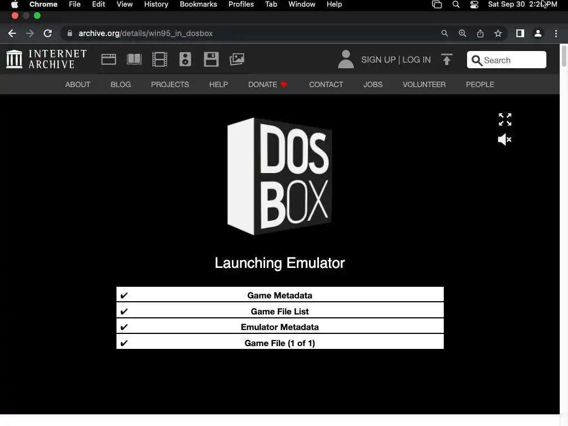Click the screen mirroring menu bar icon
Image resolution: width=568 pixels, height=426 pixels.
pyautogui.click(x=437, y=4)
